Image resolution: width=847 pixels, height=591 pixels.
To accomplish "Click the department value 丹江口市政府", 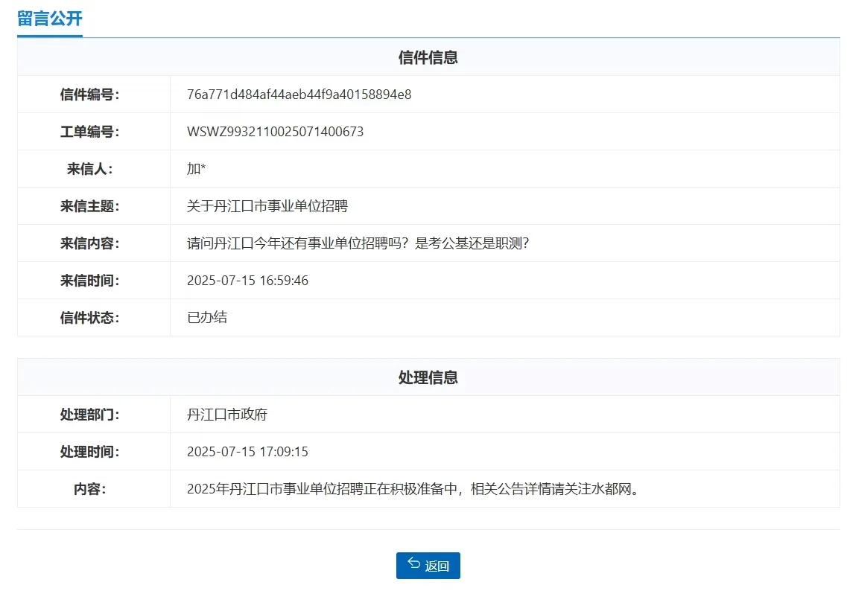I will (x=227, y=415).
